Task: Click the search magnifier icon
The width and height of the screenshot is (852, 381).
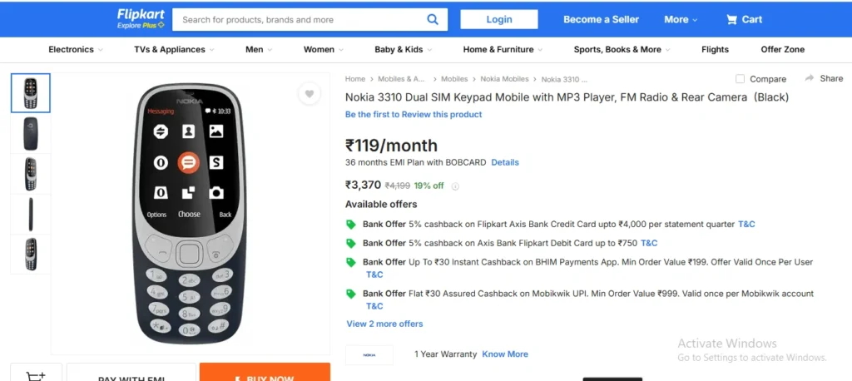Action: (x=433, y=19)
